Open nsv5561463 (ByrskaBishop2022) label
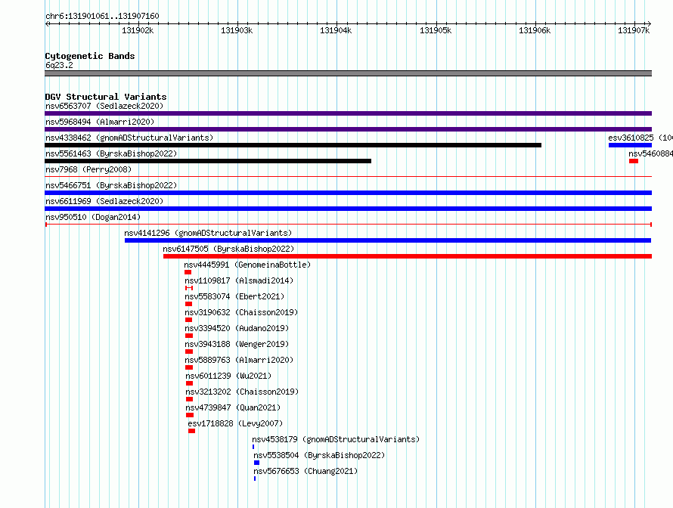Image resolution: width=673 pixels, height=508 pixels. (x=111, y=153)
